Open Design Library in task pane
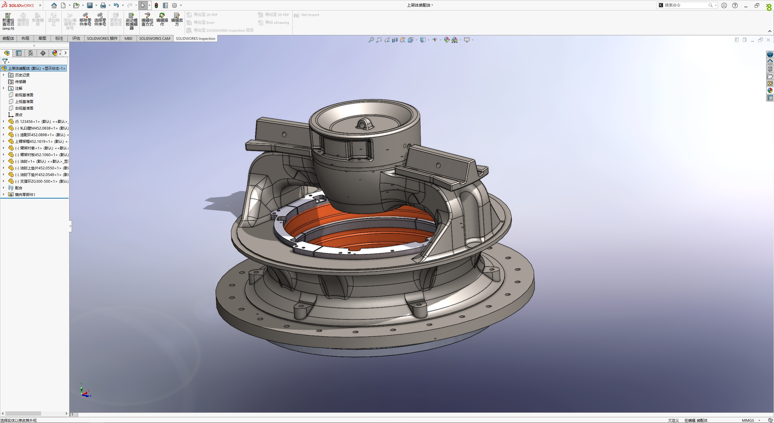 (x=770, y=69)
